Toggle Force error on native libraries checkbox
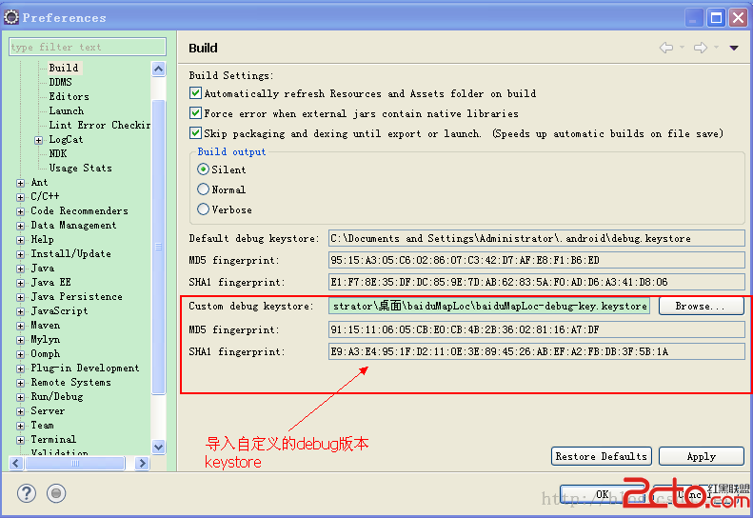The width and height of the screenshot is (753, 518). 195,113
